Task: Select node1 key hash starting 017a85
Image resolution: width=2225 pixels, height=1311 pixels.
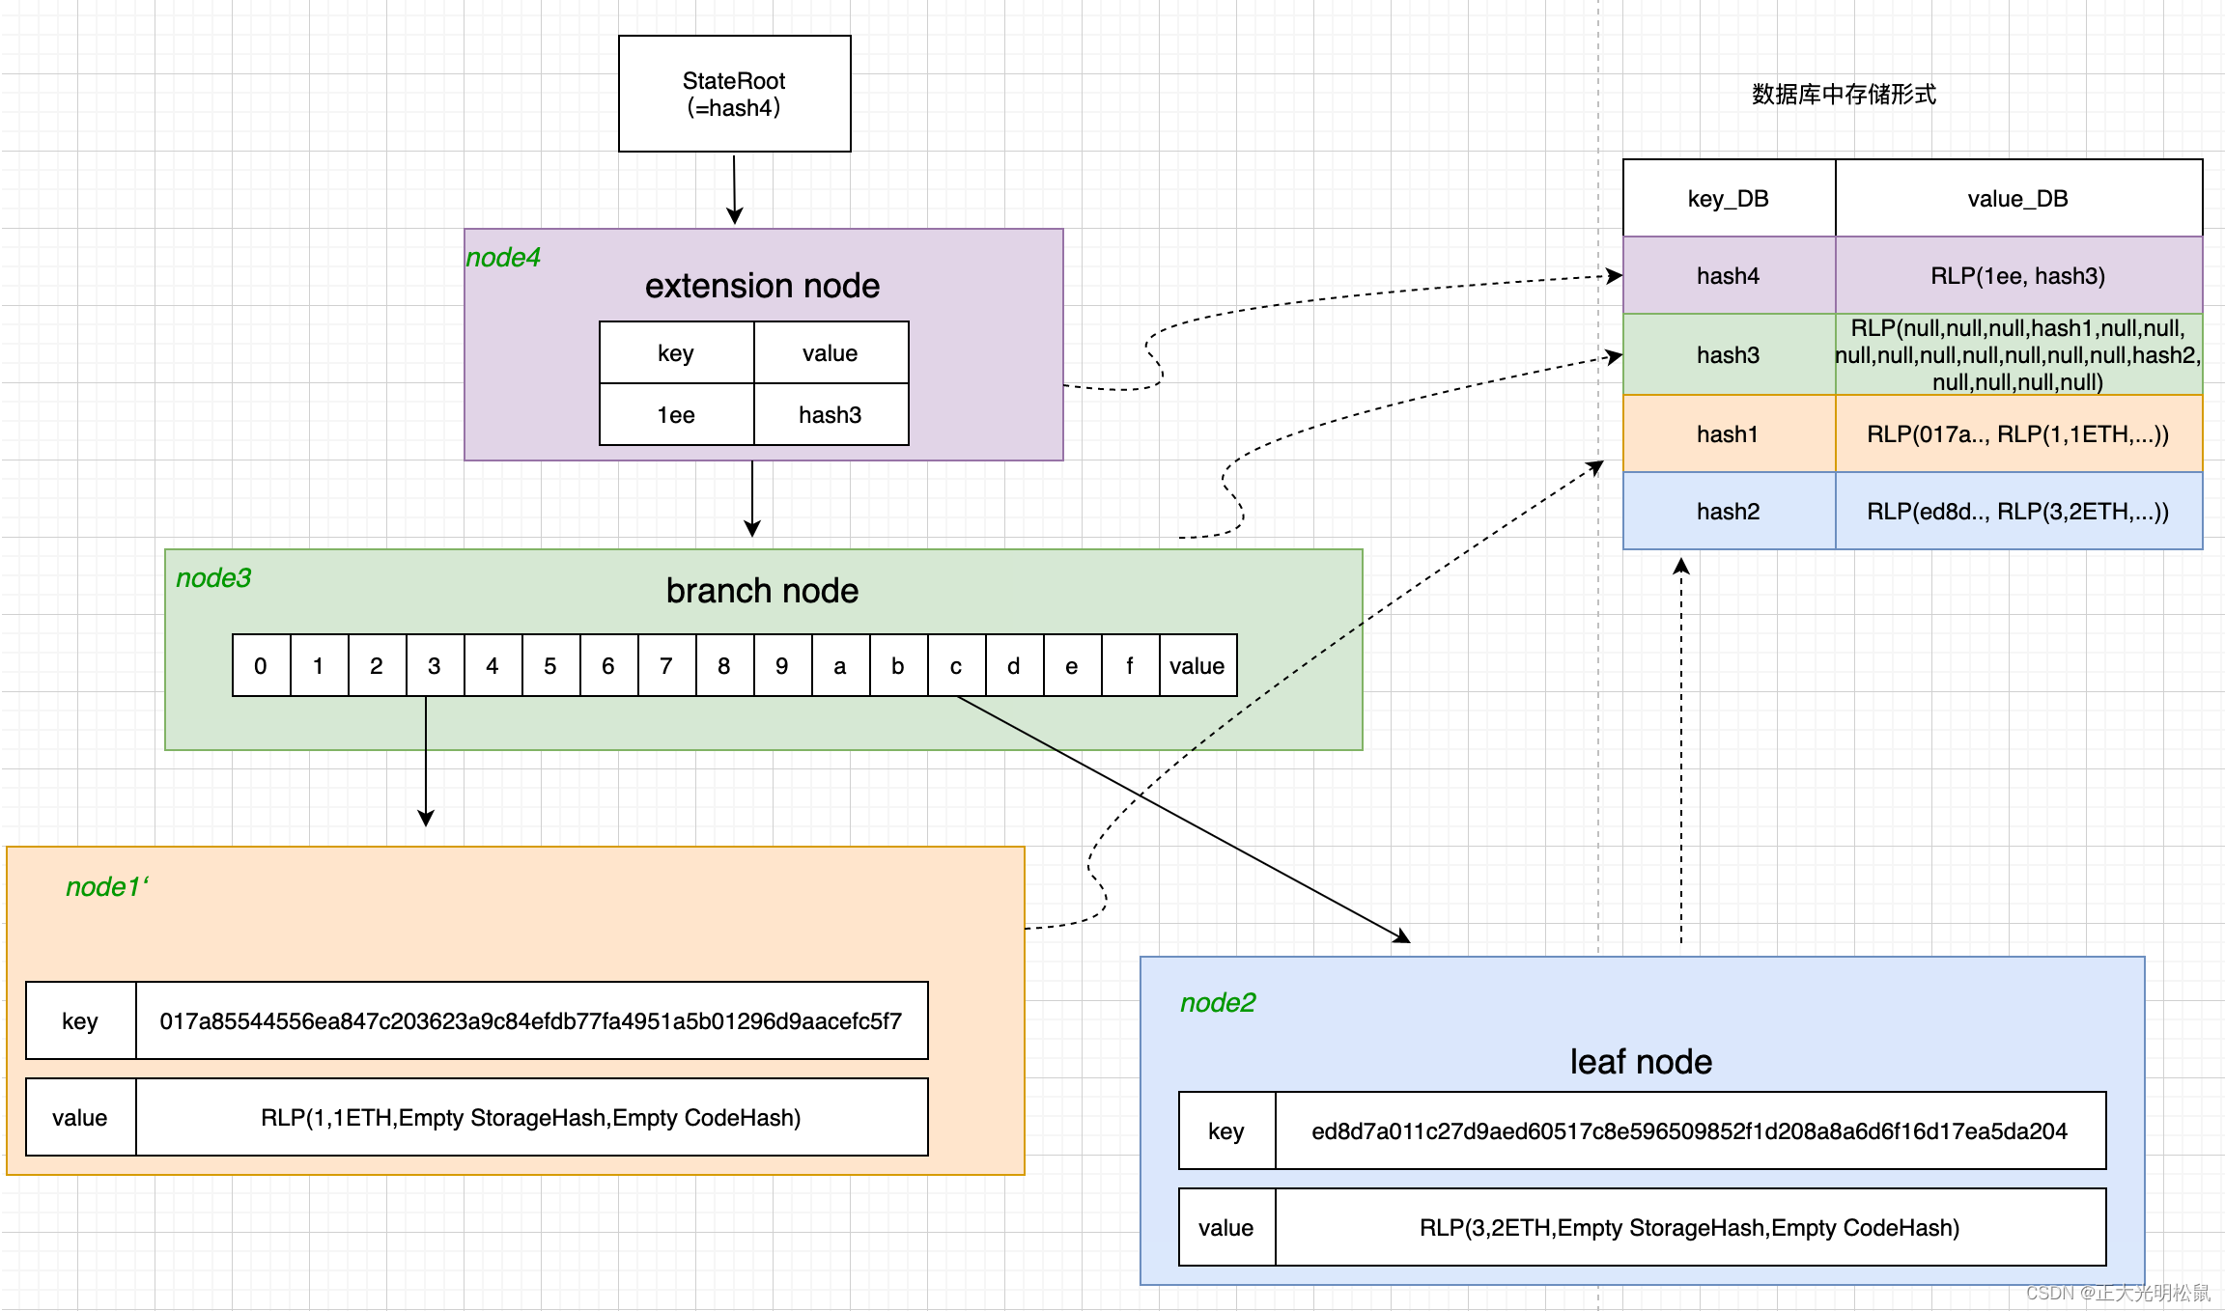Action: click(x=530, y=1021)
